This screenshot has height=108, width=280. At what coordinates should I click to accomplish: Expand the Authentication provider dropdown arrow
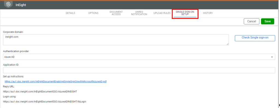tap(272, 57)
